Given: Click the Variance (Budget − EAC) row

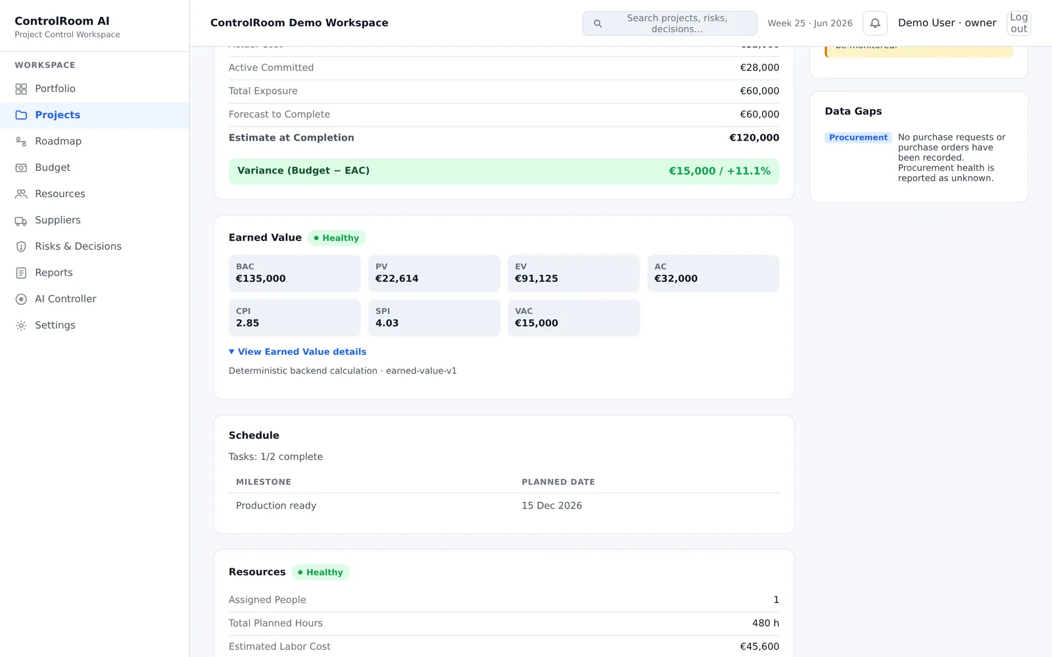Looking at the screenshot, I should point(504,171).
